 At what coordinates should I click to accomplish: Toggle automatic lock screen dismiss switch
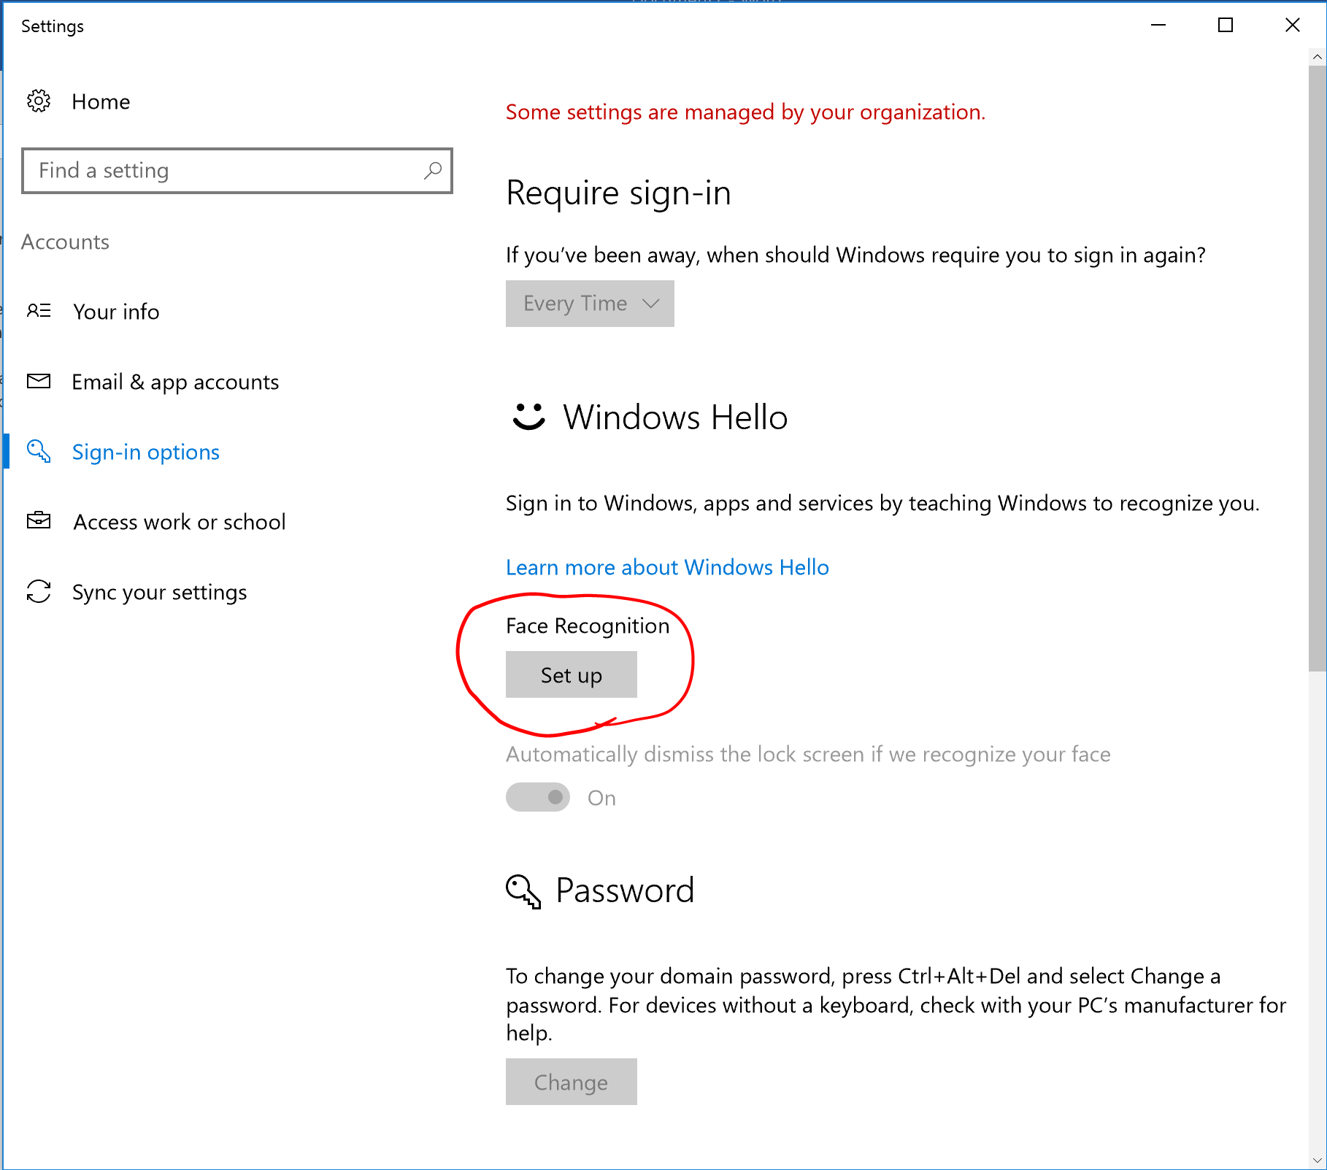538,797
